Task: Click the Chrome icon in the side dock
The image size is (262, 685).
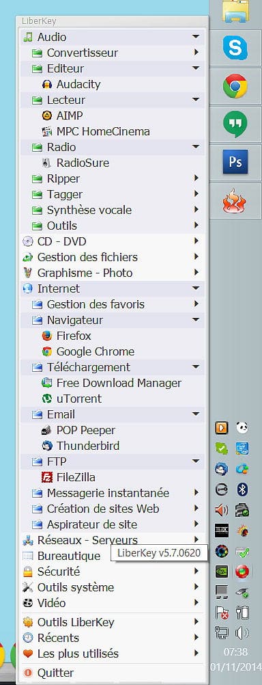Action: coord(235,86)
